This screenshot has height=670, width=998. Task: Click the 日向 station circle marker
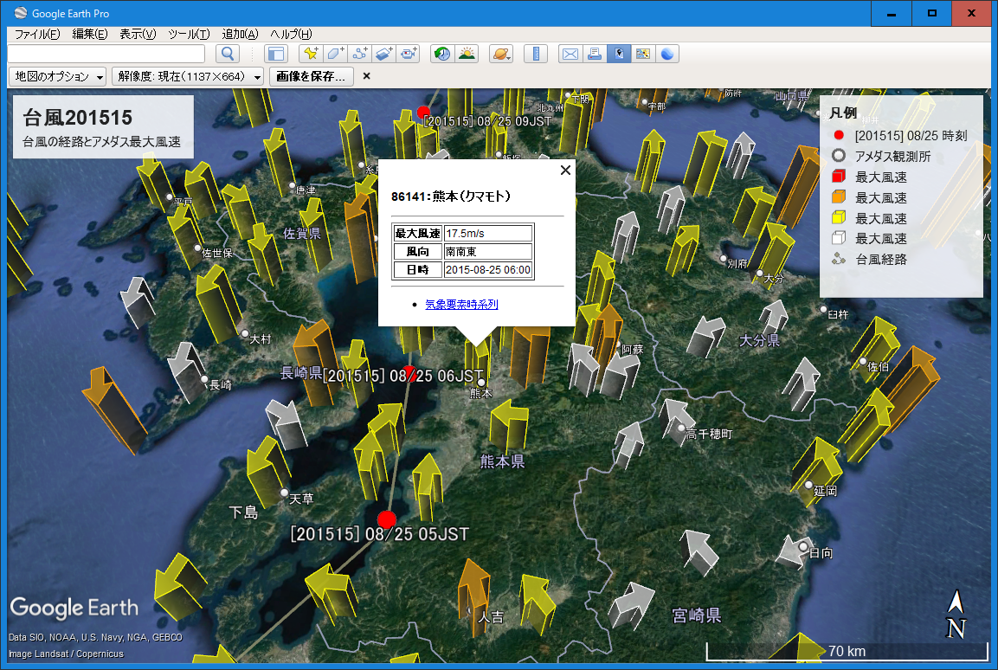point(803,546)
